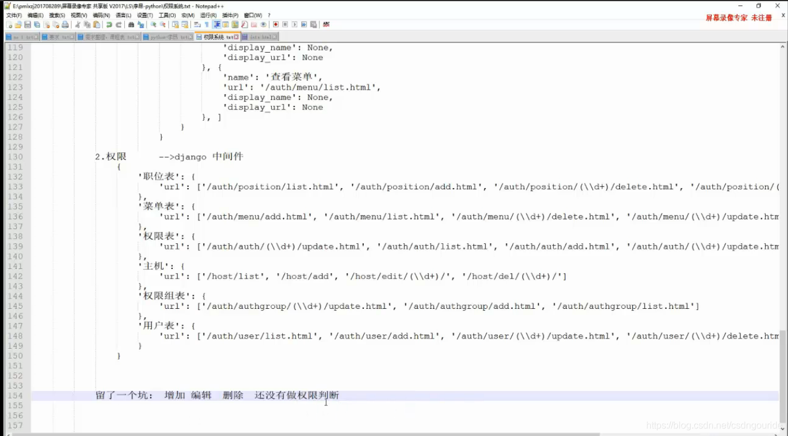Image resolution: width=788 pixels, height=436 pixels.
Task: Click the Copy toolbar icon
Action: pos(87,25)
